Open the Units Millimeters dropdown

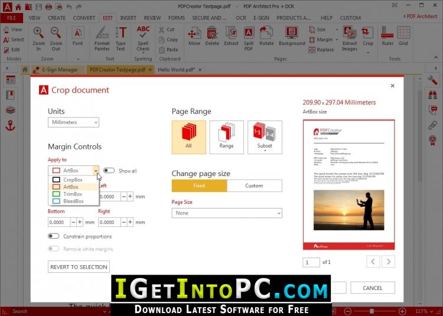pyautogui.click(x=73, y=122)
